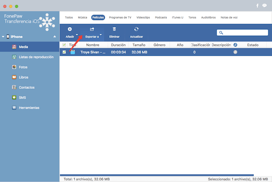Select Media in the sidebar
The width and height of the screenshot is (272, 182).
coord(29,47)
